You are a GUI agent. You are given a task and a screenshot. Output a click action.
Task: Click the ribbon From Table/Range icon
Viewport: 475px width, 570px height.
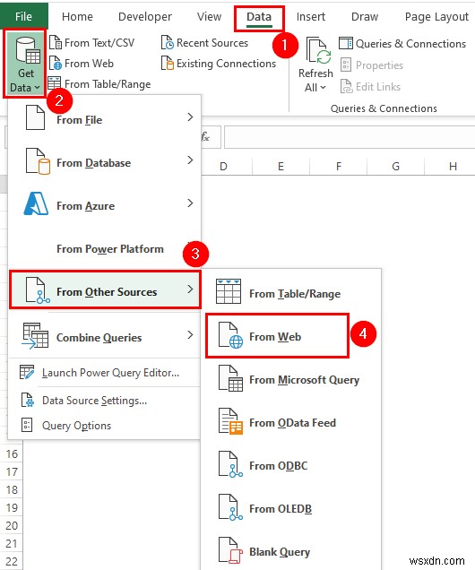pos(55,83)
